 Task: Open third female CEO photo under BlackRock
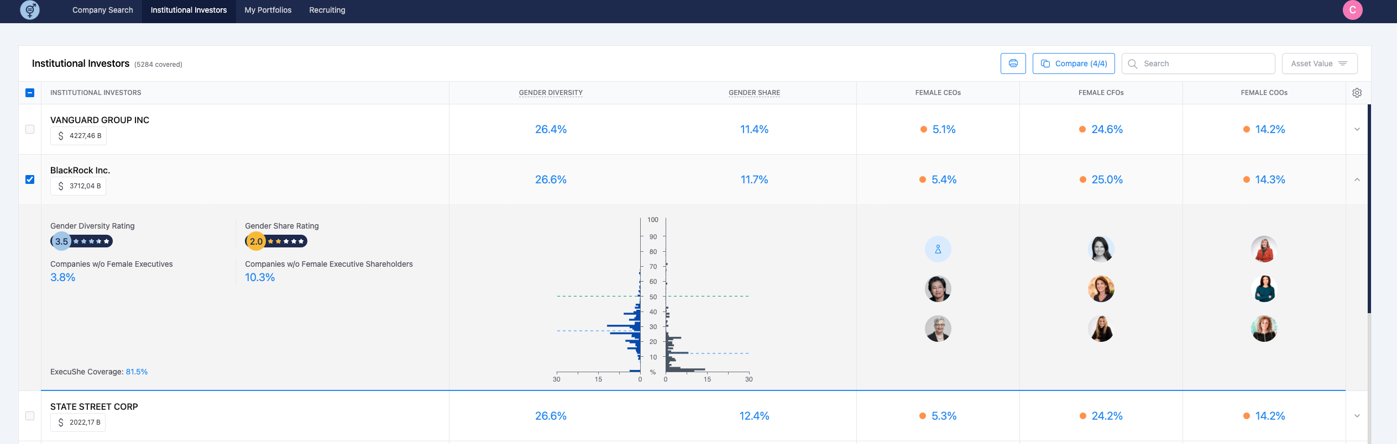point(938,329)
